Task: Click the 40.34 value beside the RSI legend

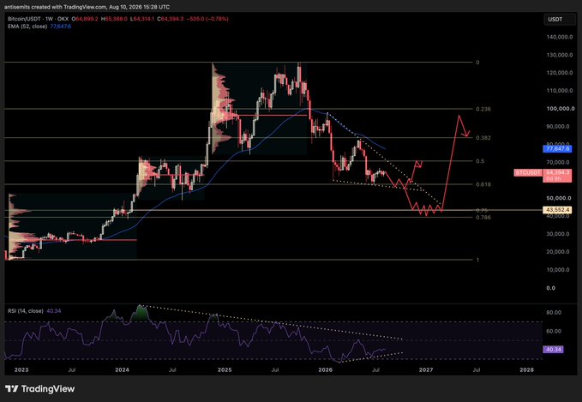Action: [x=54, y=310]
